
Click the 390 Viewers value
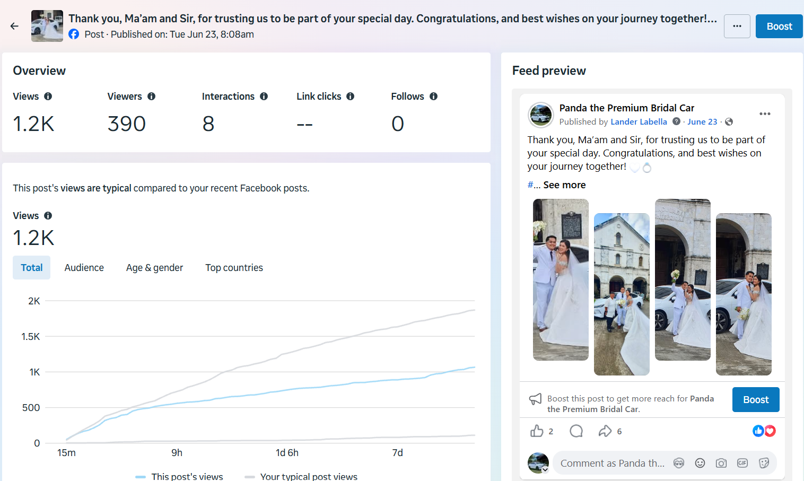coord(127,124)
